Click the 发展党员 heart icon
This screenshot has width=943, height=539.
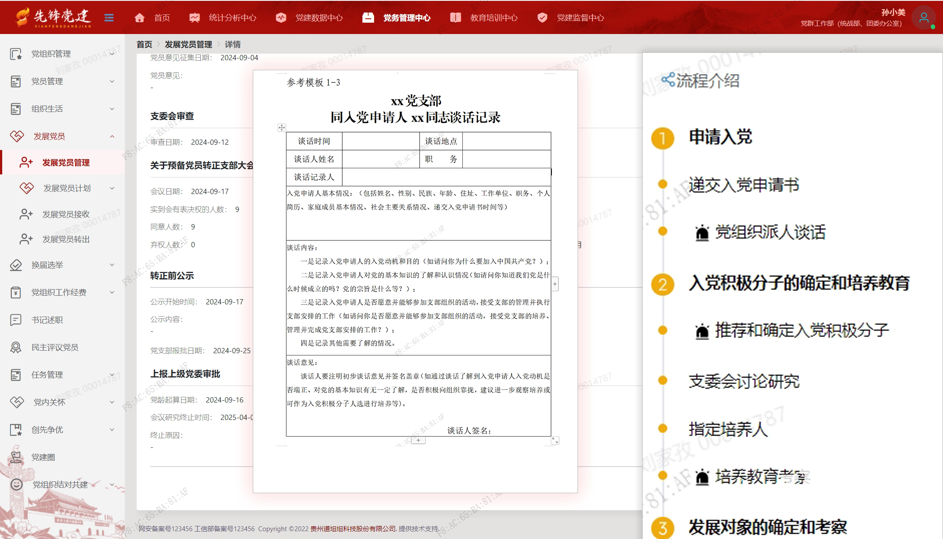tap(17, 136)
